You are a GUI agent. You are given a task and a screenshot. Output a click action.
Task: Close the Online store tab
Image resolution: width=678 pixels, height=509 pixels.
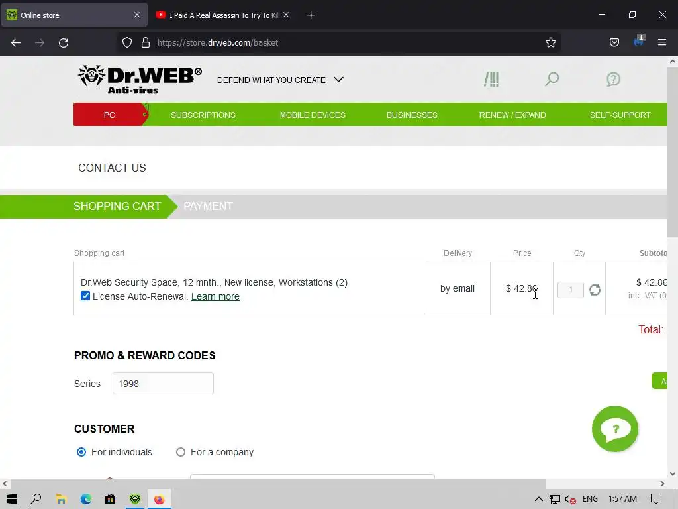pos(137,15)
